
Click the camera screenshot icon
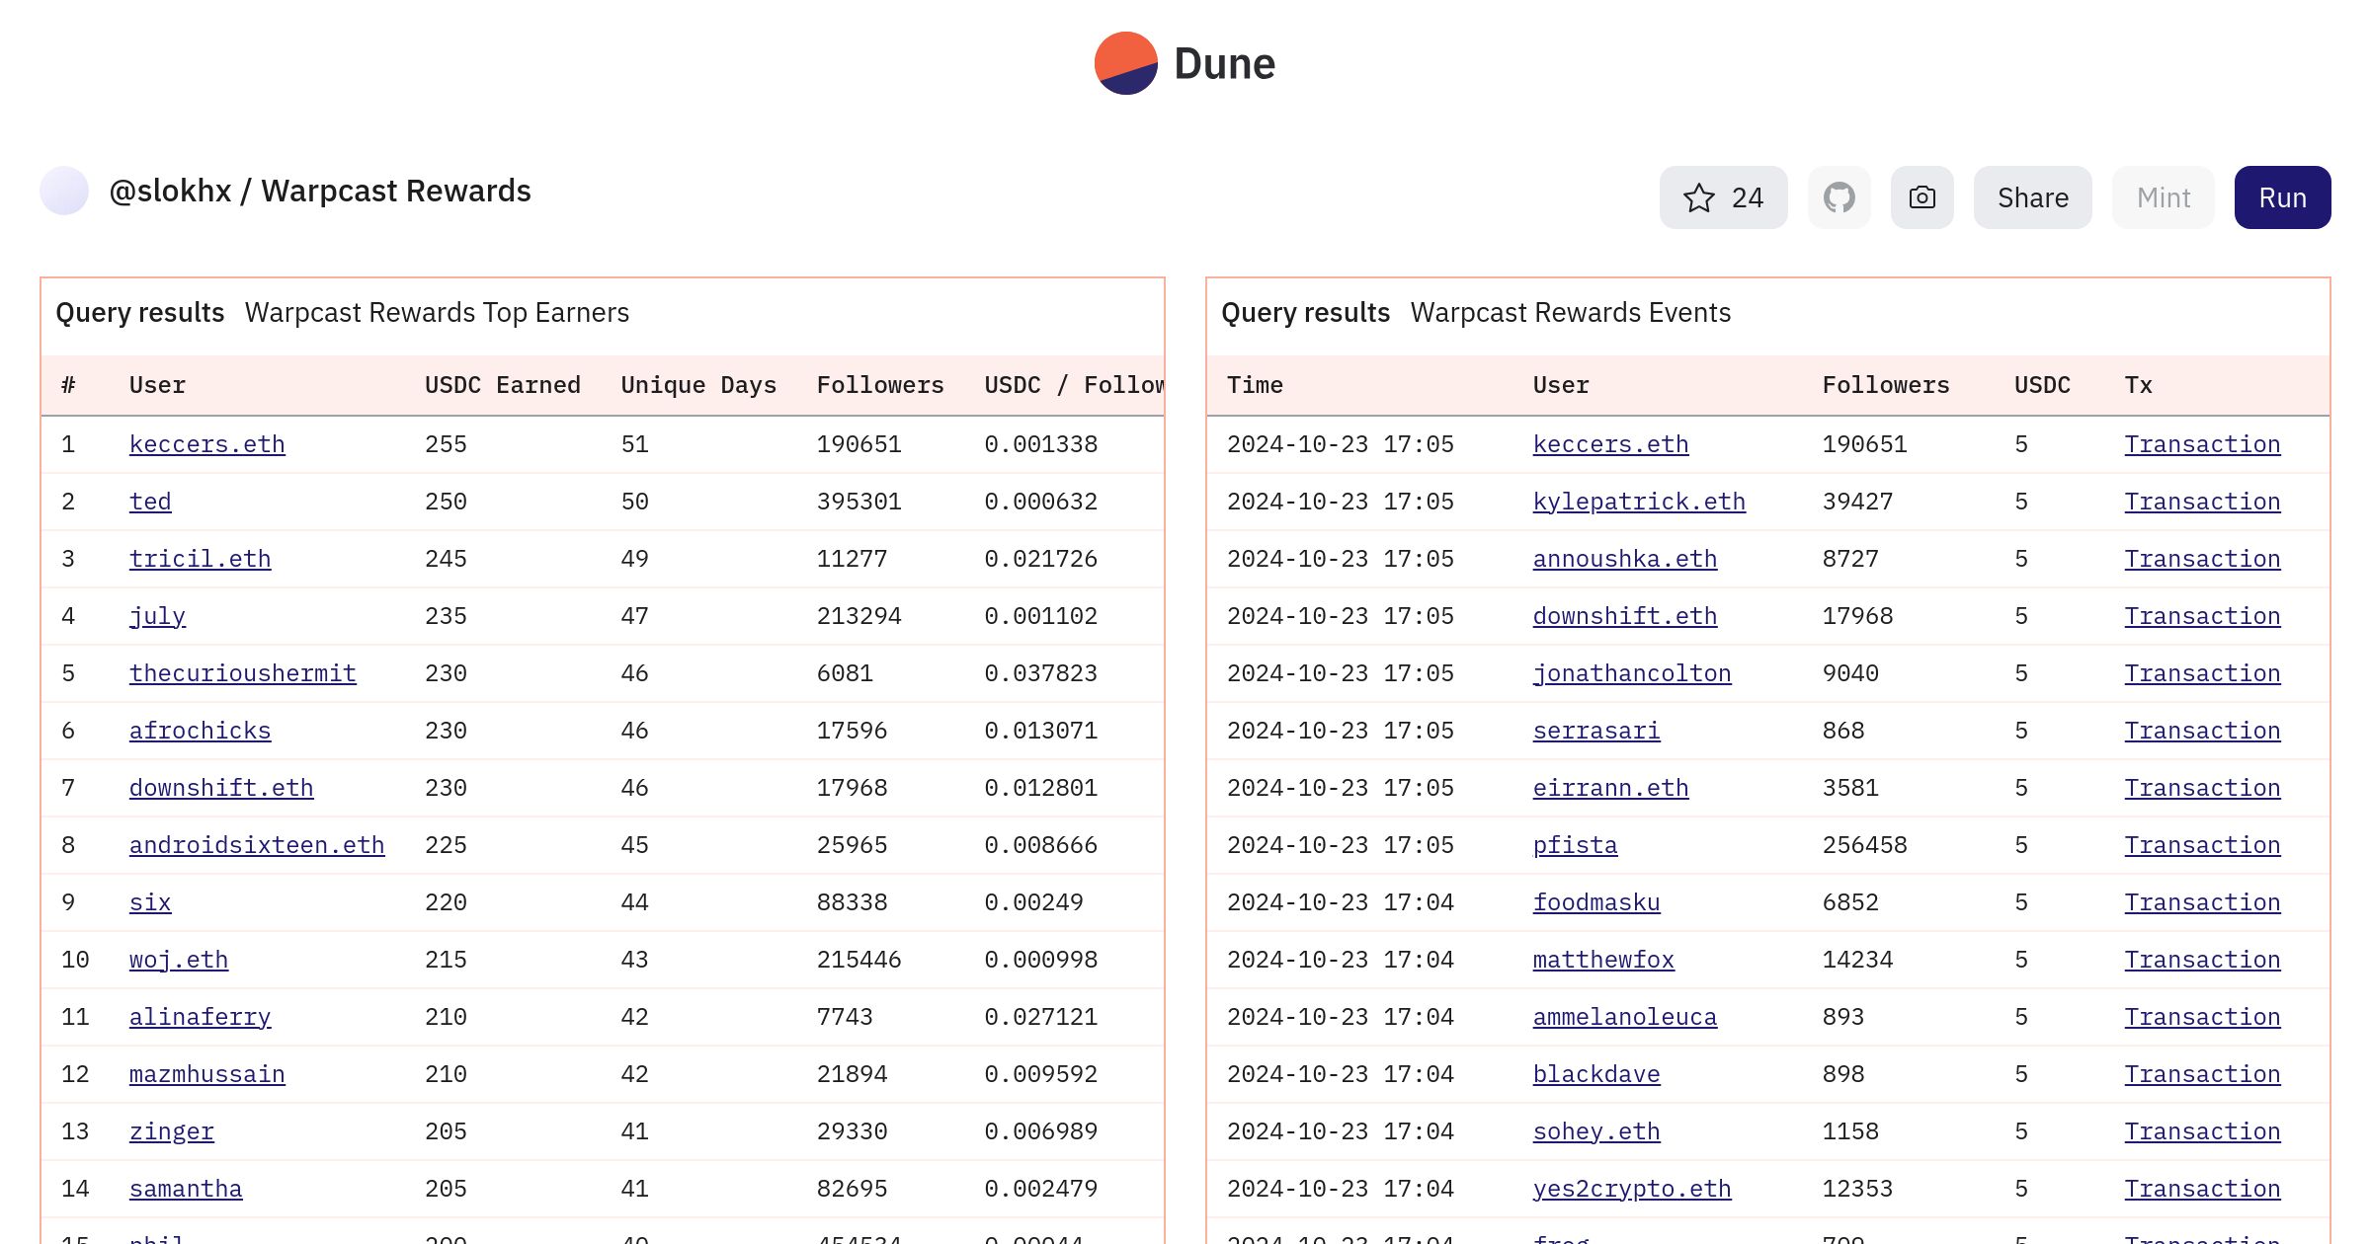point(1921,197)
